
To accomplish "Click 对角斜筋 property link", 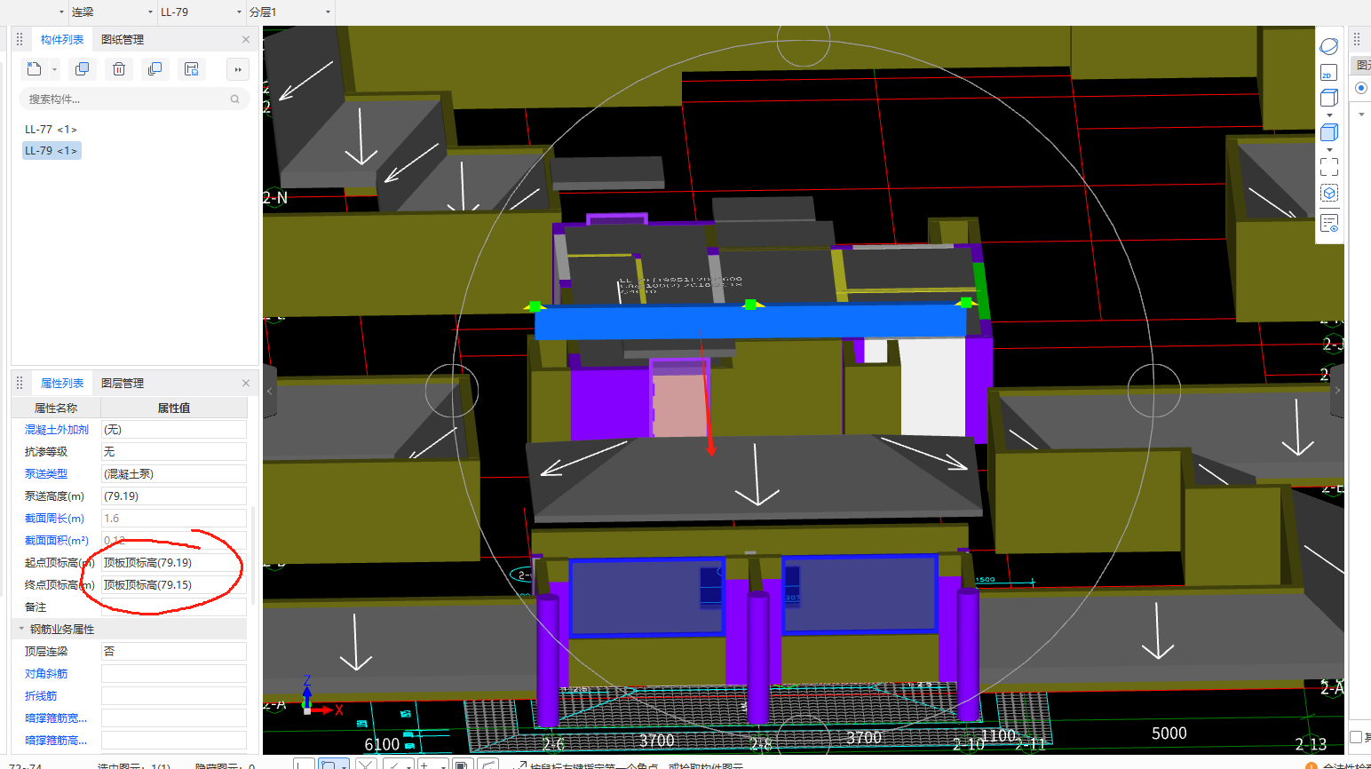I will (46, 674).
